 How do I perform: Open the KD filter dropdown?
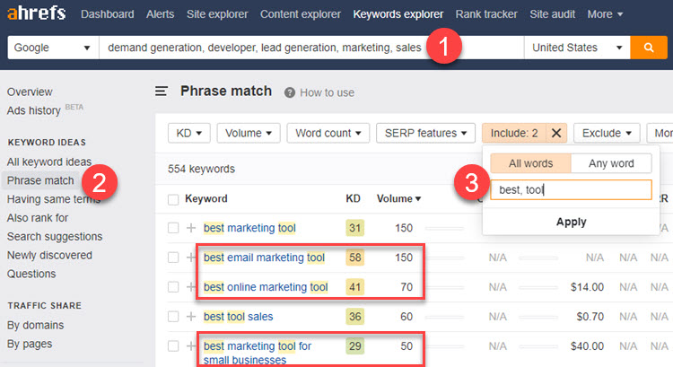(x=188, y=133)
